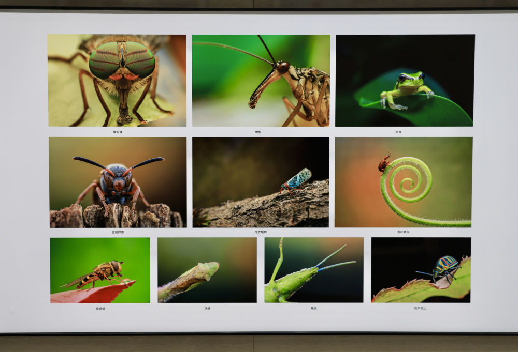
Task: Click the caption beneath the fern weevil
Action: point(404,232)
